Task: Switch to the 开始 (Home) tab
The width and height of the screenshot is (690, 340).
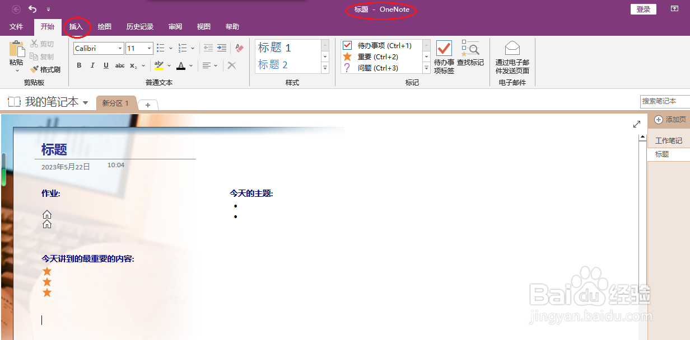Action: coord(48,27)
